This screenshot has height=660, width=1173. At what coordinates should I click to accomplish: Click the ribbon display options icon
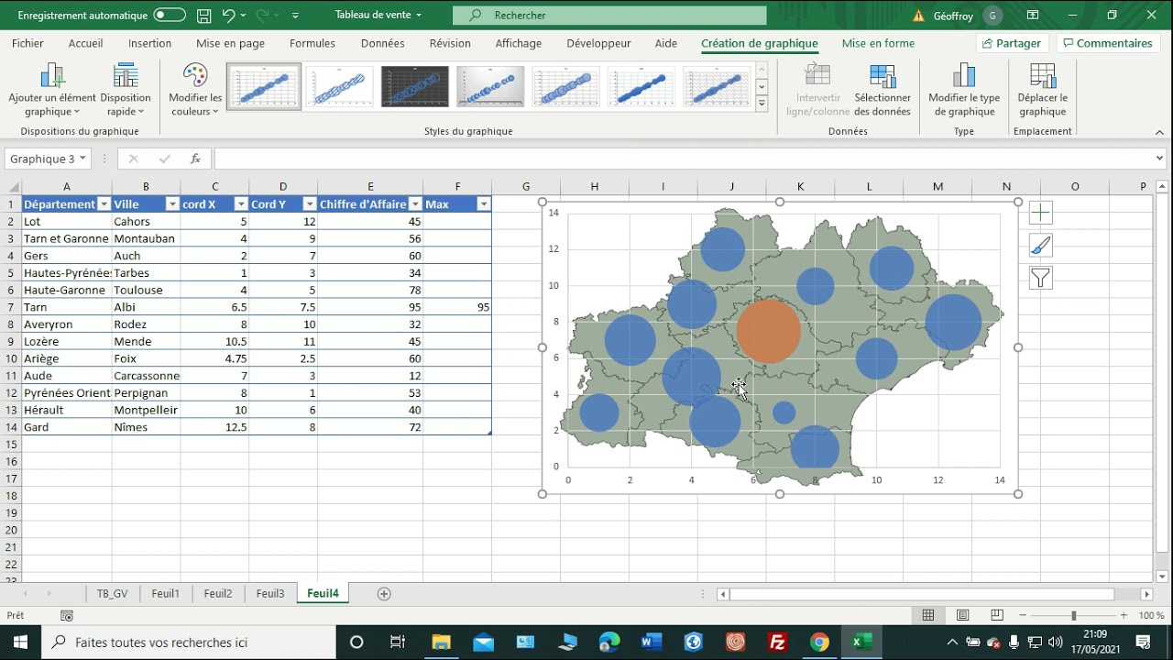(1033, 16)
